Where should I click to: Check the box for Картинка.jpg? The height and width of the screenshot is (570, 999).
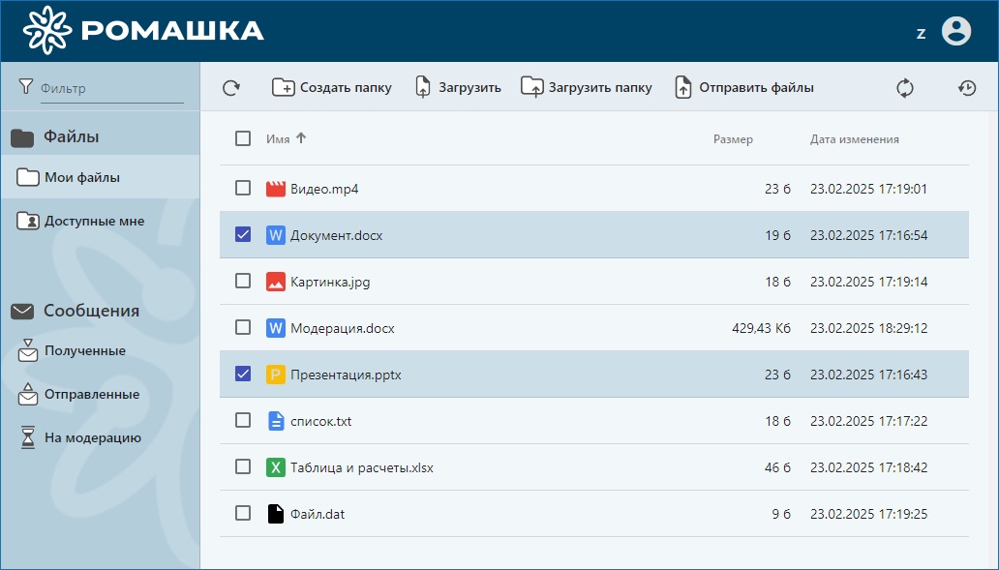pyautogui.click(x=243, y=281)
